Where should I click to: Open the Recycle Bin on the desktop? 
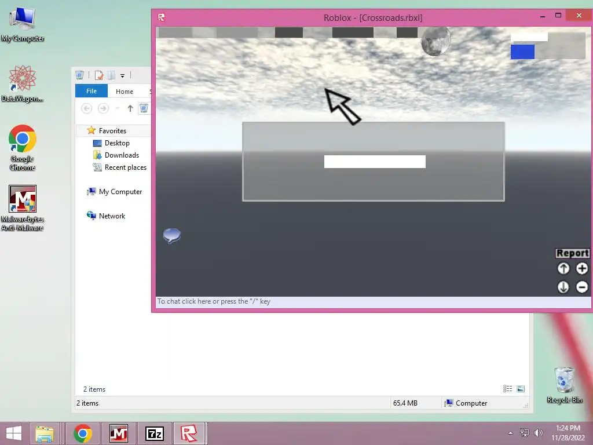pos(565,385)
